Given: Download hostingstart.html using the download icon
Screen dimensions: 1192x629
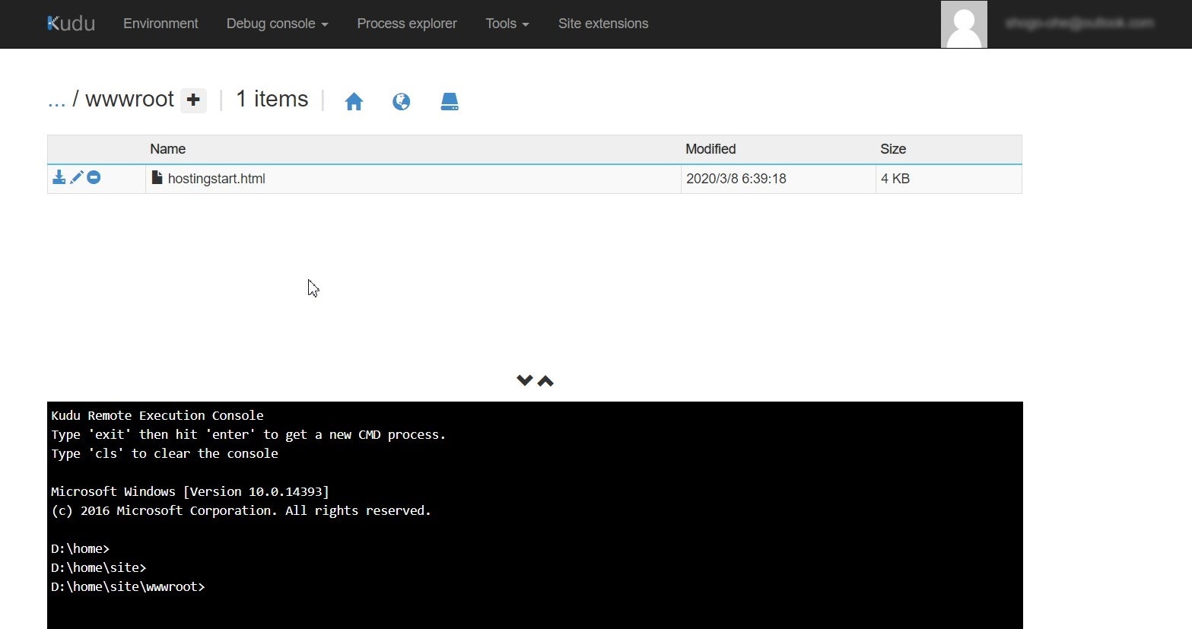Looking at the screenshot, I should (59, 177).
